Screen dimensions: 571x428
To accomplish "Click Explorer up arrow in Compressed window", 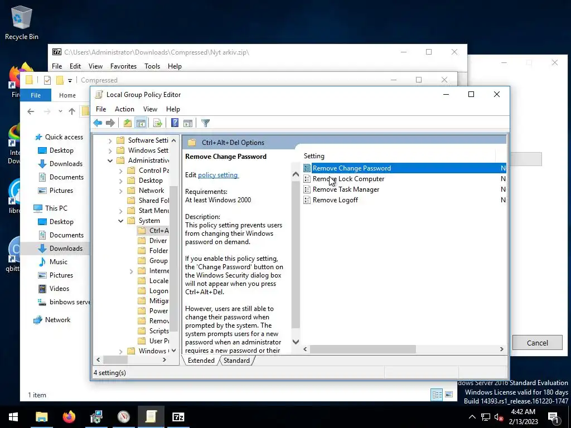I will pyautogui.click(x=72, y=111).
